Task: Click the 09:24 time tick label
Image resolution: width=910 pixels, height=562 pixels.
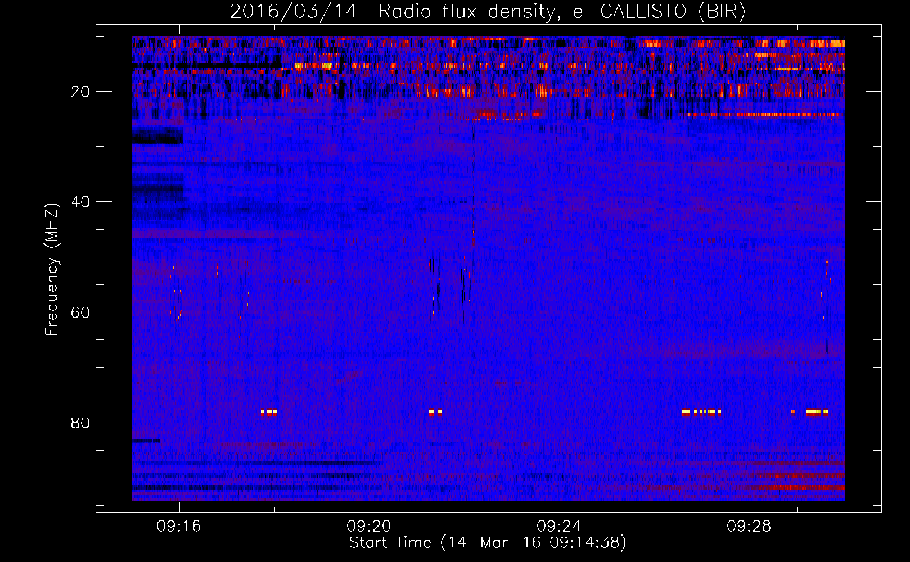Action: pos(559,527)
